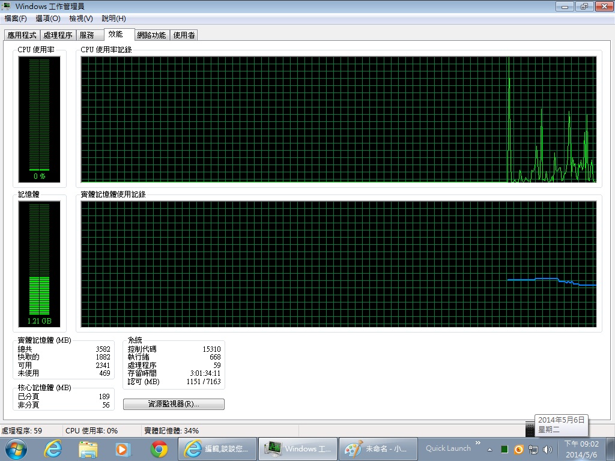Click the taskbar clock 下午 09:02
The height and width of the screenshot is (461, 615).
(581, 444)
